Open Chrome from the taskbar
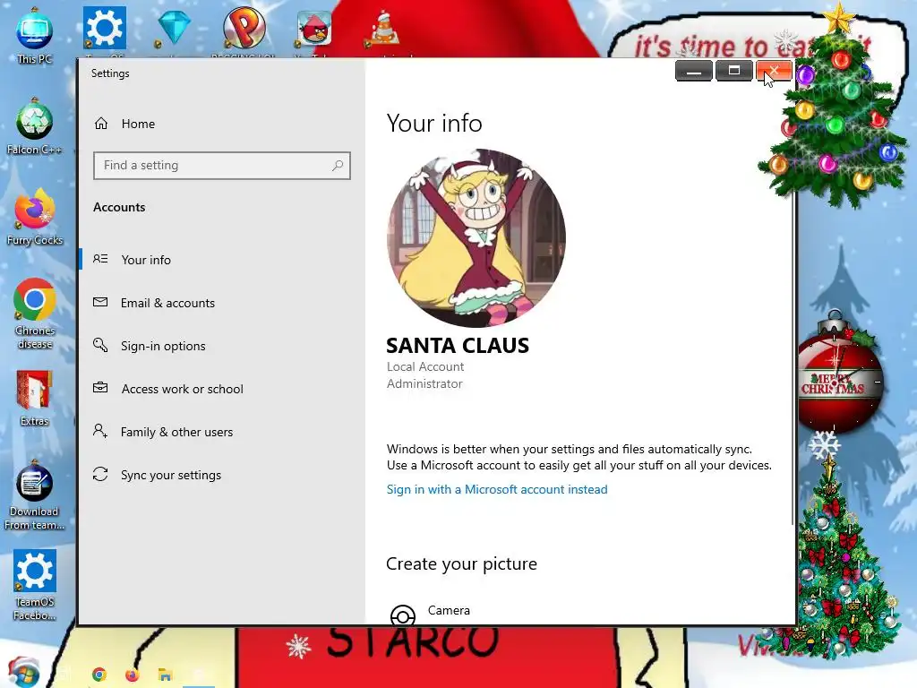This screenshot has height=688, width=917. [99, 675]
